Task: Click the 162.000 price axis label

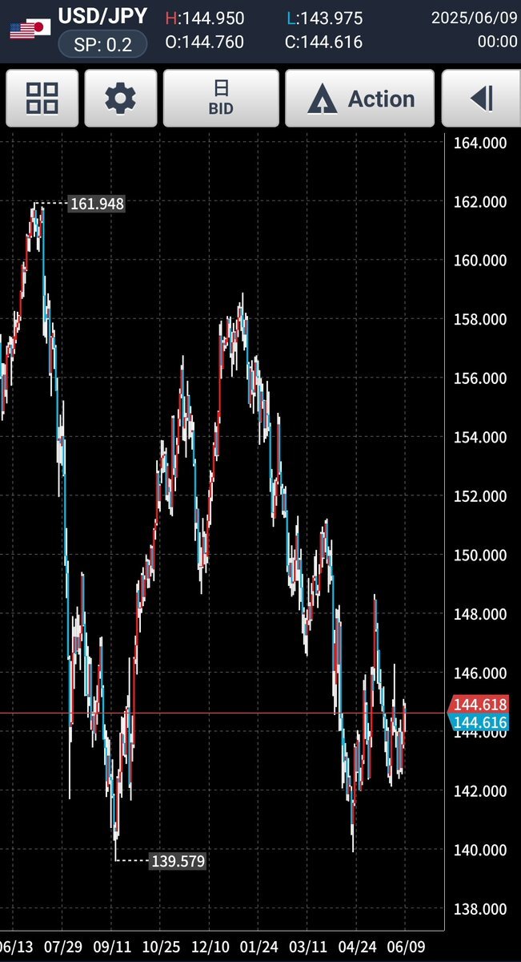Action: [x=479, y=202]
